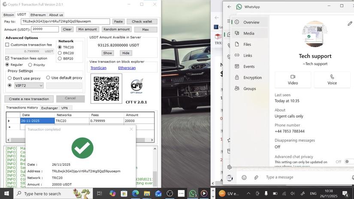Switch to the Exchanger tab
This screenshot has height=199, width=354.
point(49,108)
